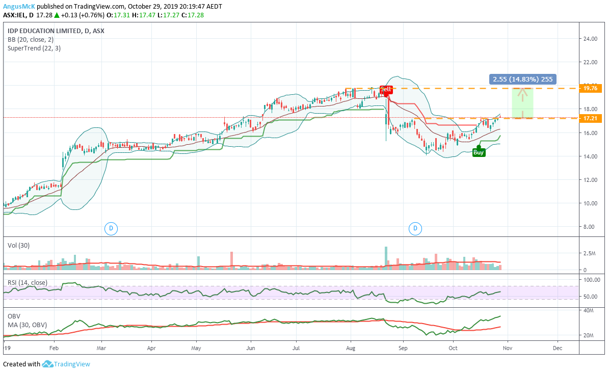608x373 pixels.
Task: Click the 10.00 price axis label
Action: tap(590, 203)
